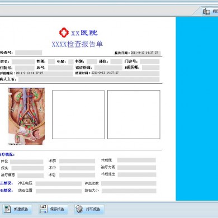The image size is (218, 218).
Task: Select the first empty image box
Action: coord(78,115)
